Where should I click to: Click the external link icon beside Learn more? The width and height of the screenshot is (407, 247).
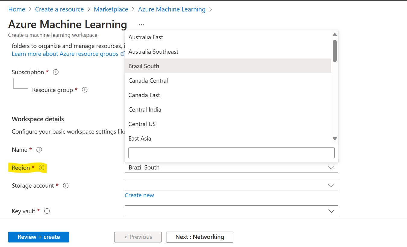point(122,54)
